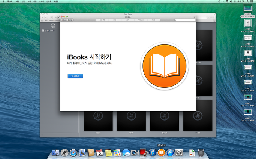
Task: Open the 윈도우 menu
Action: (x=49, y=1)
